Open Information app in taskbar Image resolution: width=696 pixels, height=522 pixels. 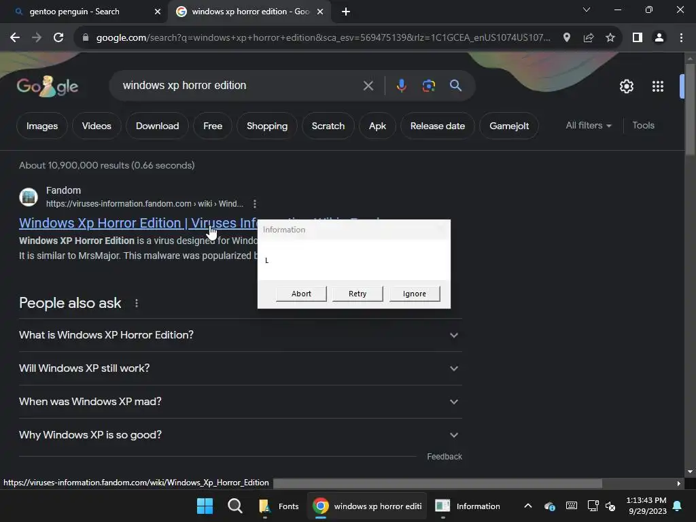coord(468,506)
